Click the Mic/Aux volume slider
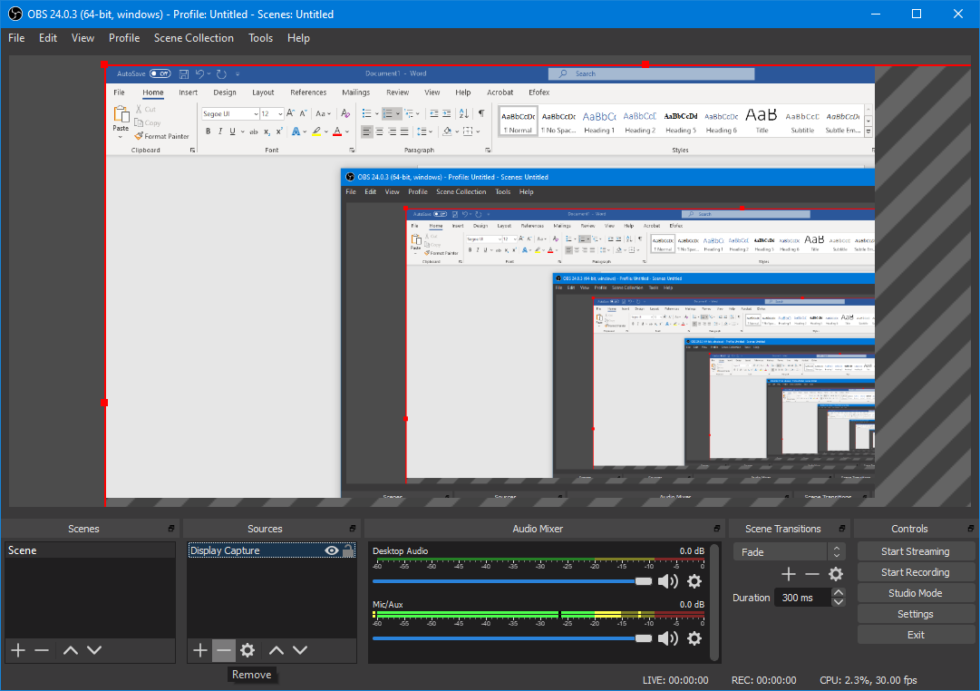Screen dimensions: 980x691 [512, 638]
